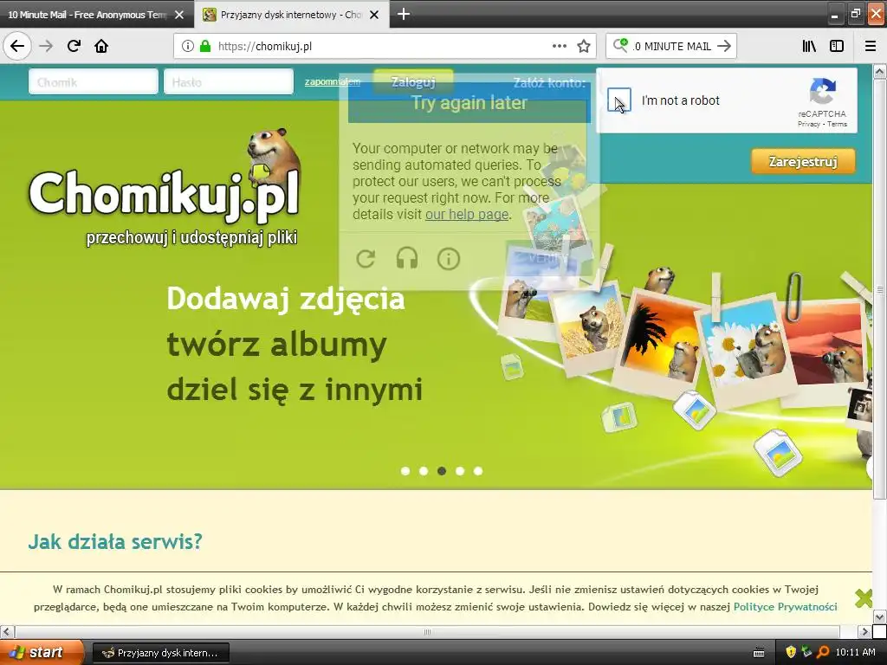Viewport: 887px width, 665px height.
Task: Click the 10:11 AM system clock
Action: point(855,653)
